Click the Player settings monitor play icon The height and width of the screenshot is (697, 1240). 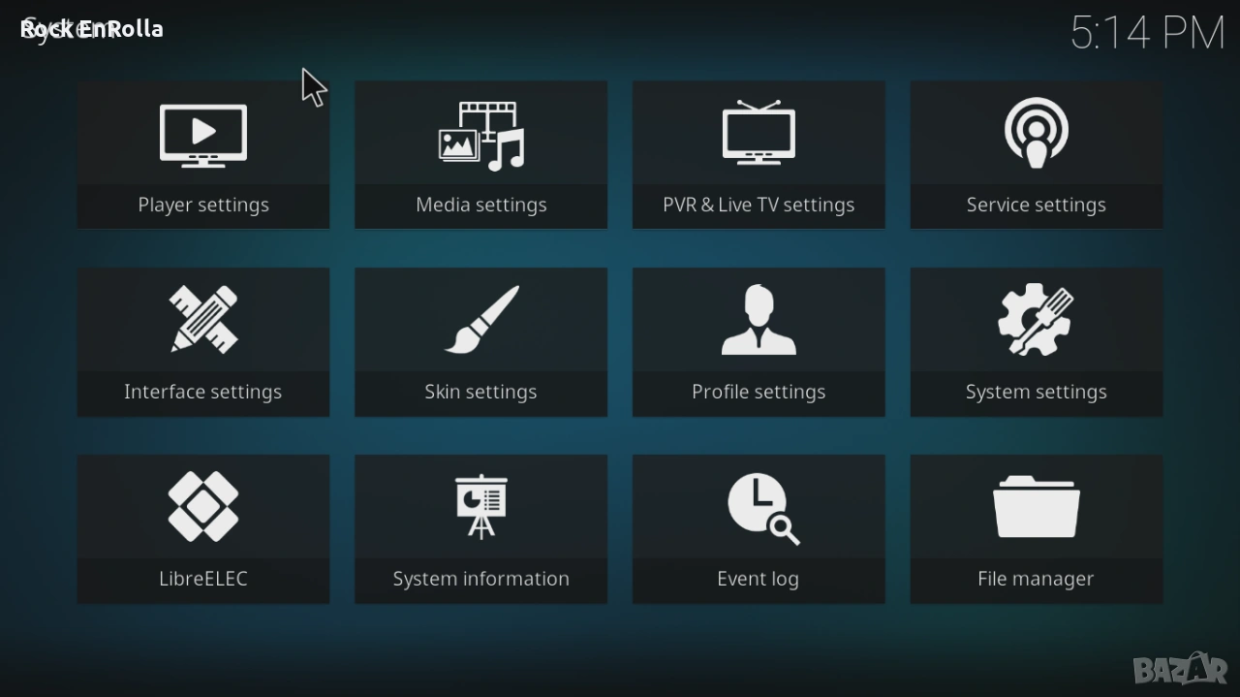coord(203,135)
